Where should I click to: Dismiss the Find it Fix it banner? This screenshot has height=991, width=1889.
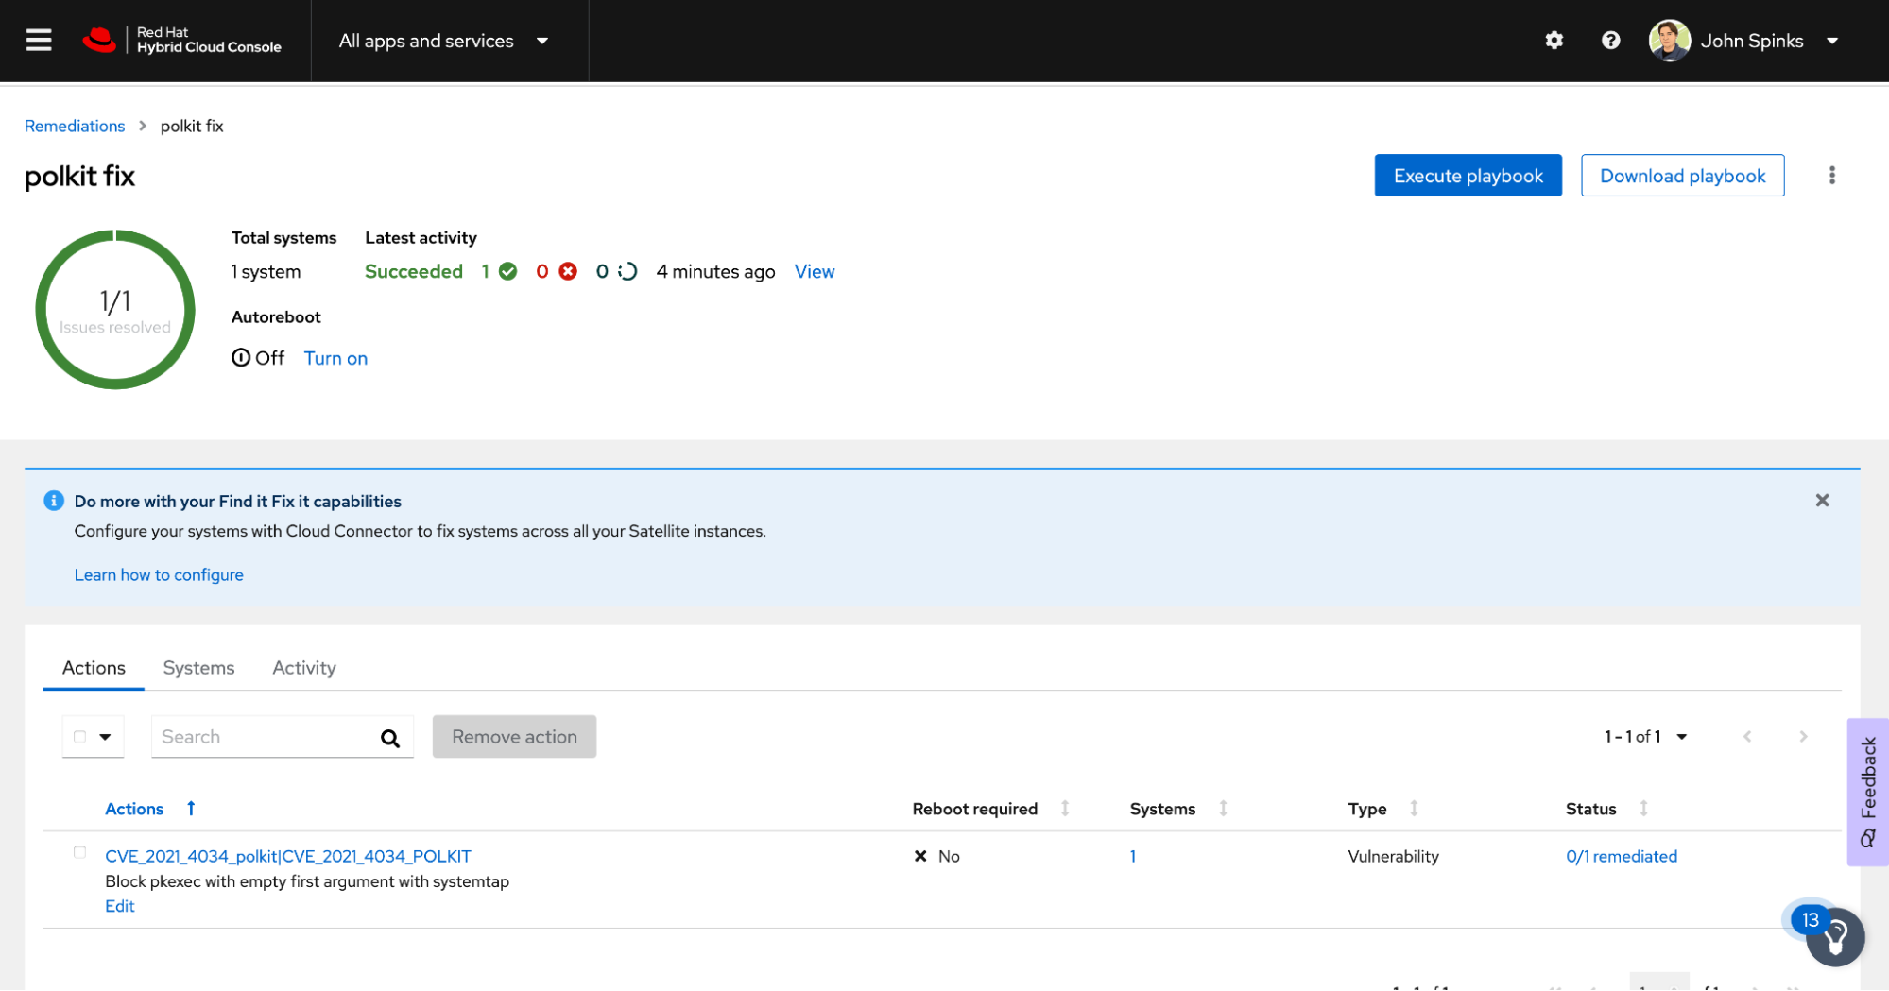[1822, 501]
